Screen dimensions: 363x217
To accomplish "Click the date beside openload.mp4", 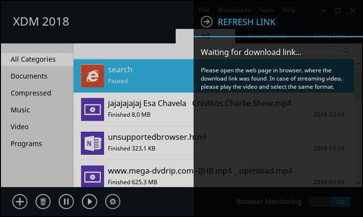I will pos(329,182).
